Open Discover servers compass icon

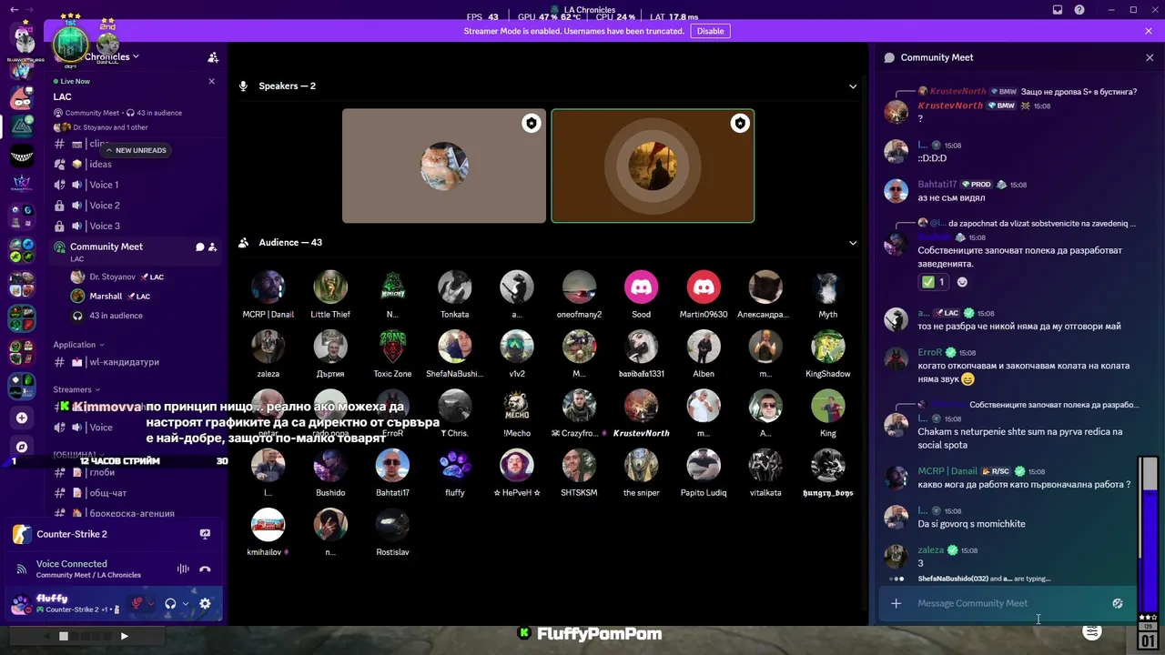pos(22,447)
